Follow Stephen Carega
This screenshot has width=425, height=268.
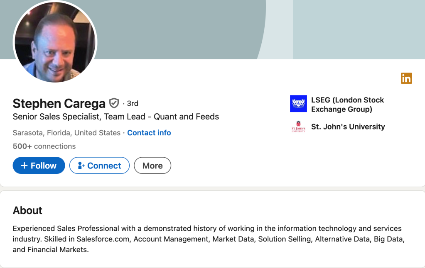pos(39,166)
